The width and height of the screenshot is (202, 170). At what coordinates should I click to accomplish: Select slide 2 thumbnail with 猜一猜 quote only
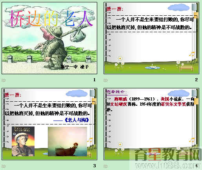(151, 38)
